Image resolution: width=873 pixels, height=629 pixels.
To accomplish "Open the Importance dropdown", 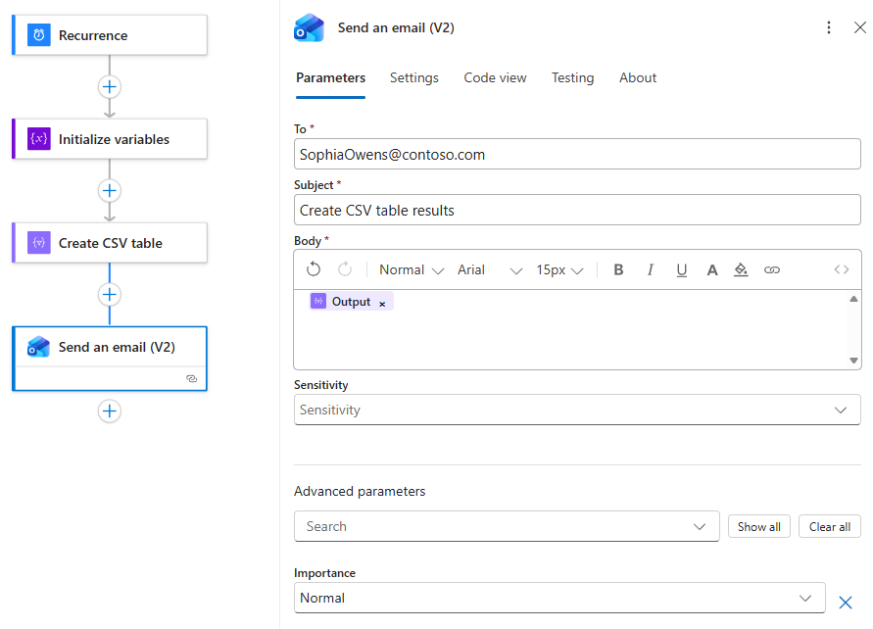I will pos(559,598).
